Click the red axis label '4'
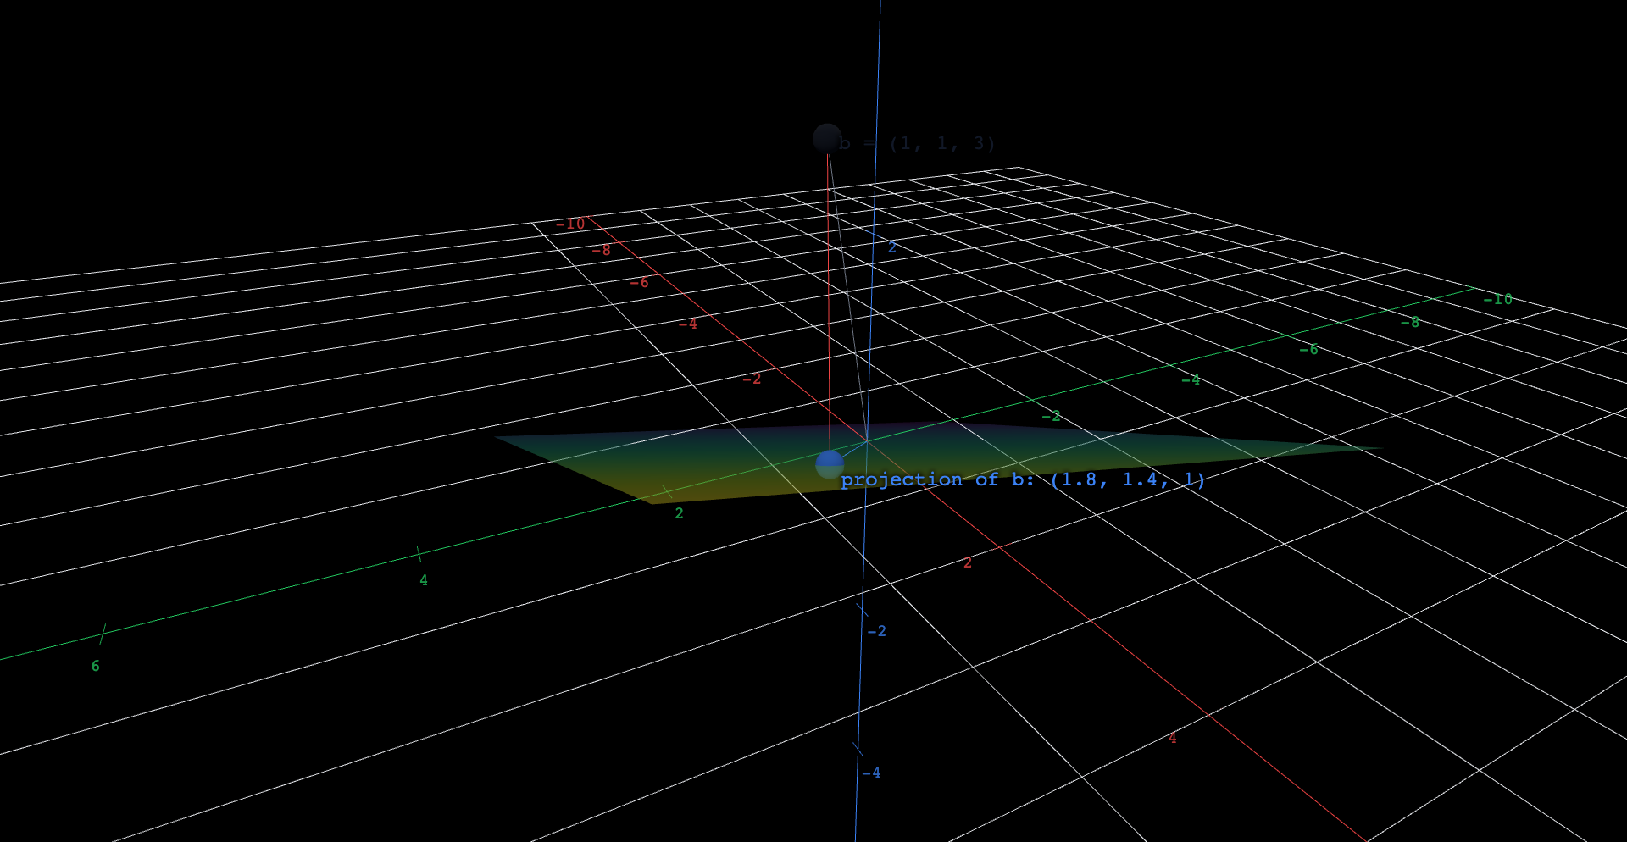 click(x=1173, y=738)
